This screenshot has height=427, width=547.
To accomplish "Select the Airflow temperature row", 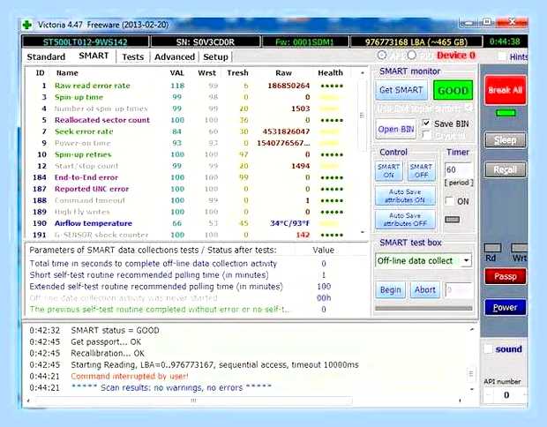I will pyautogui.click(x=190, y=223).
